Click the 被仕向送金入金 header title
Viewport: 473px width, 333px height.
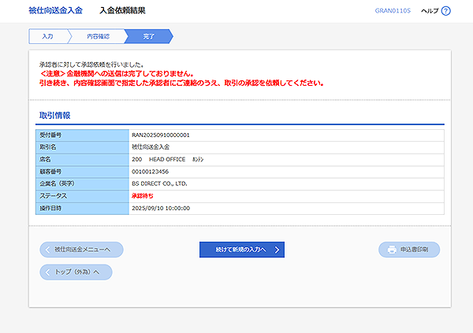55,10
